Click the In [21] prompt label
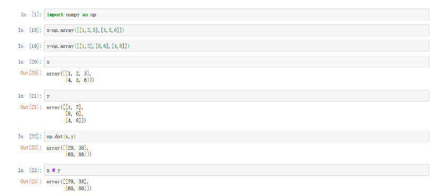Image resolution: width=433 pixels, height=196 pixels. tap(30, 96)
